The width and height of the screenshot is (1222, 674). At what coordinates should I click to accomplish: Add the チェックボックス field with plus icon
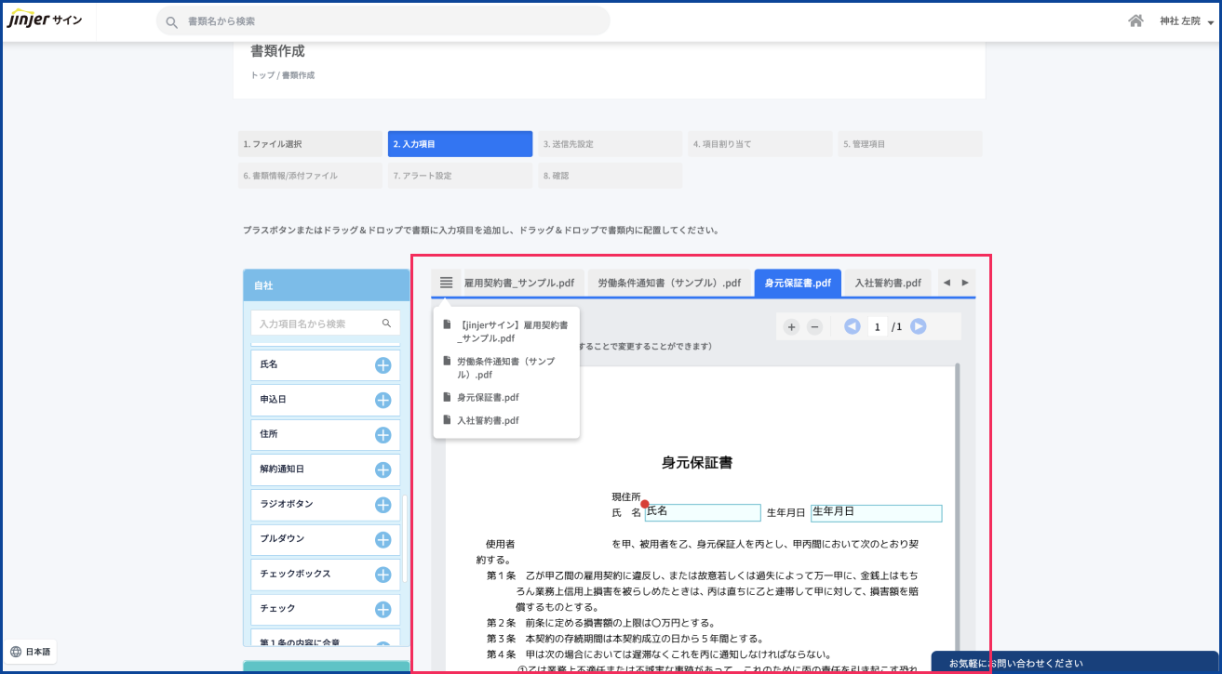tap(383, 575)
